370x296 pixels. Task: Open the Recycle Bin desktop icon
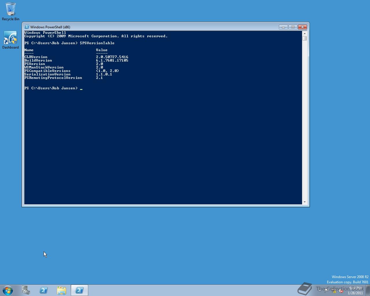[x=11, y=12]
